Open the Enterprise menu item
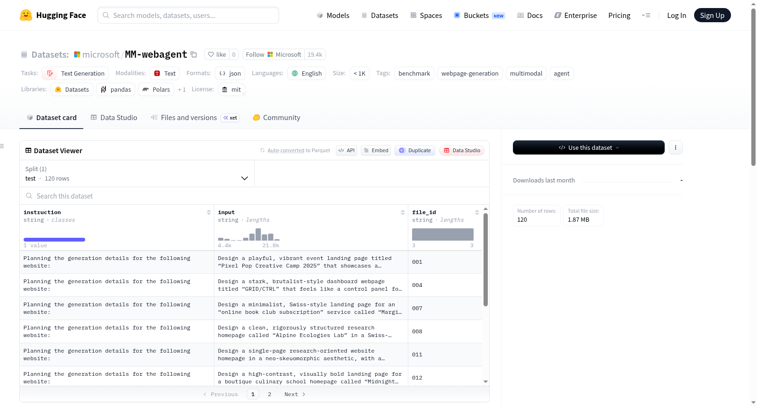The width and height of the screenshot is (757, 407). coord(575,15)
